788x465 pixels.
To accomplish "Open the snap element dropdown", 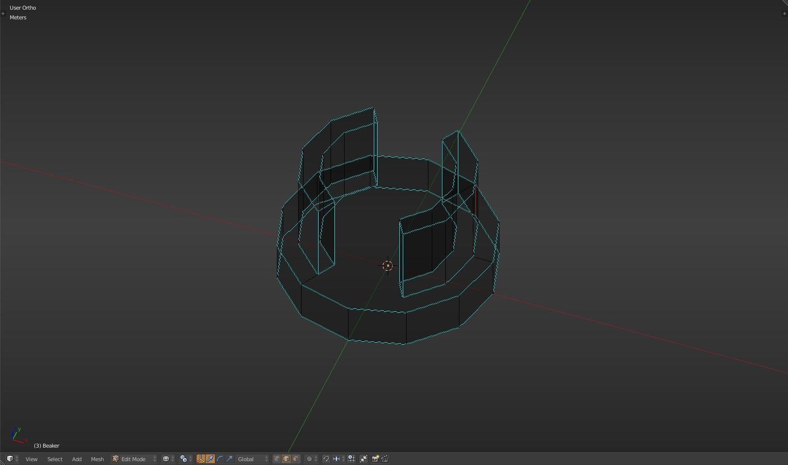I will pyautogui.click(x=339, y=459).
